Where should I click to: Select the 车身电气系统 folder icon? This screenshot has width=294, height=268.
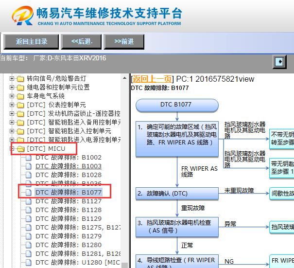pyautogui.click(x=20, y=96)
